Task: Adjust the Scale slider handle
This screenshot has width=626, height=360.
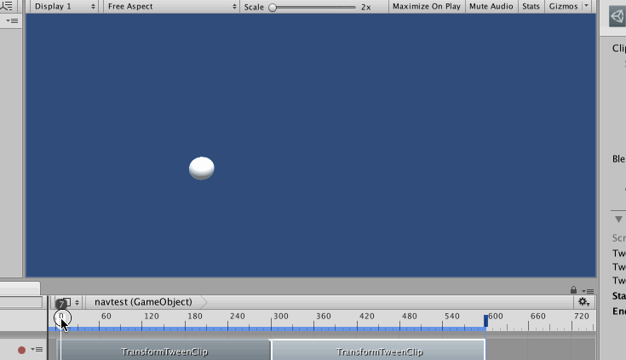Action: 273,8
